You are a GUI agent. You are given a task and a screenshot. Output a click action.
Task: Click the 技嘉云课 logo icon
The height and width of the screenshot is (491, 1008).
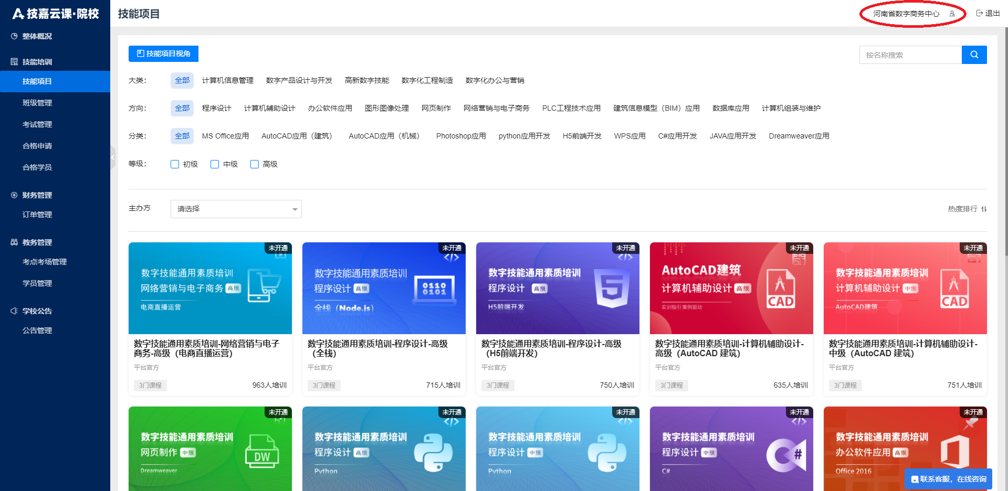click(x=18, y=14)
